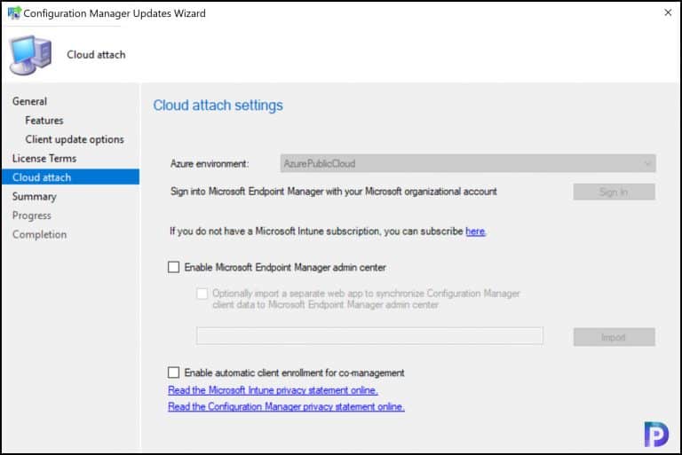Open the Configuration Manager privacy statement link
682x455 pixels.
click(x=286, y=407)
